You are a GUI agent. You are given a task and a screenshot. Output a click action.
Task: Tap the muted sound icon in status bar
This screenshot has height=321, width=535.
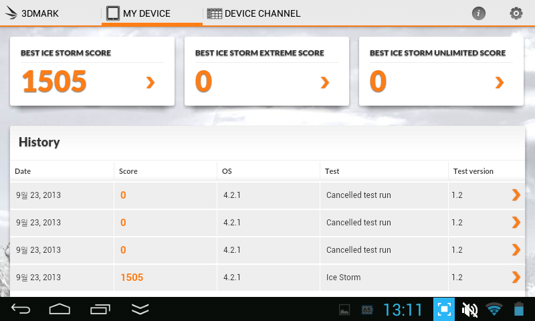tap(469, 310)
